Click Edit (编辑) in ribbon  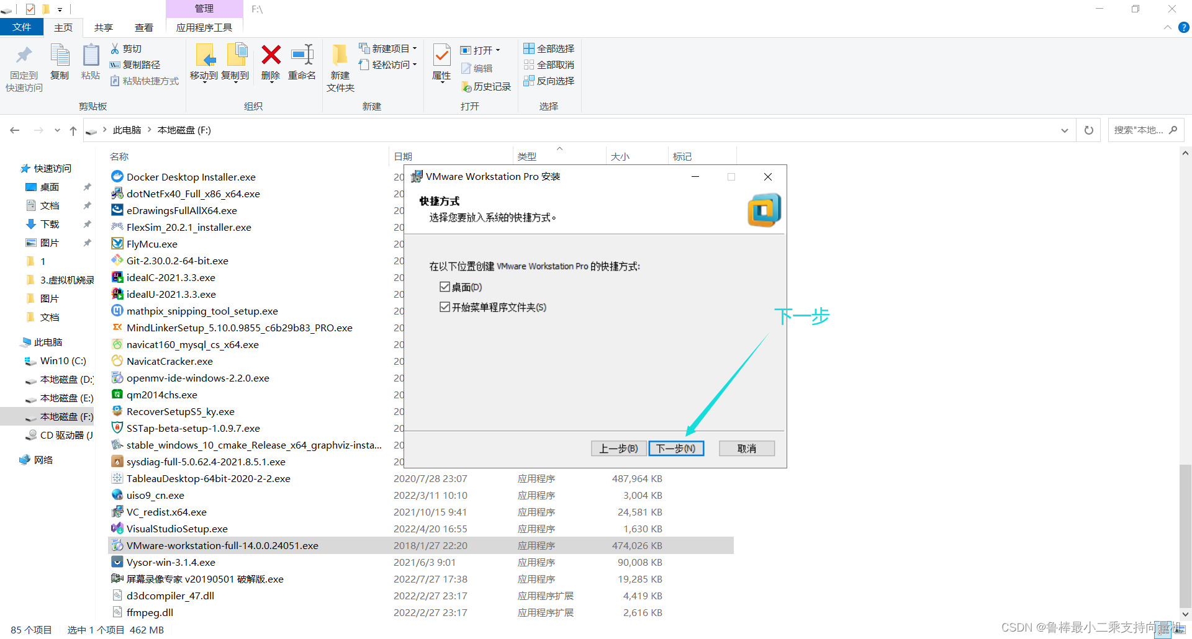[477, 68]
